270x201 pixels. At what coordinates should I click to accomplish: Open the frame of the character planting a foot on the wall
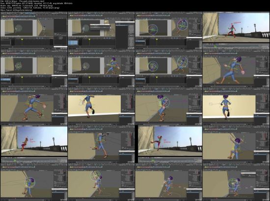coord(101,144)
